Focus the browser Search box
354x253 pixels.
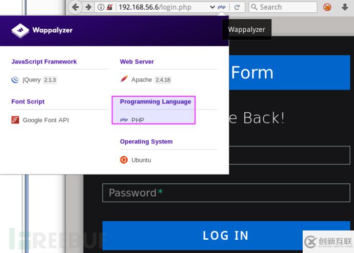[x=283, y=7]
